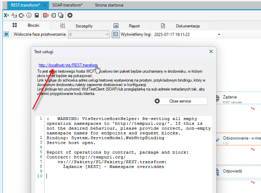
Task: Click log line 'Contract: http://tempuri.org/'
Action: pyautogui.click(x=86, y=157)
